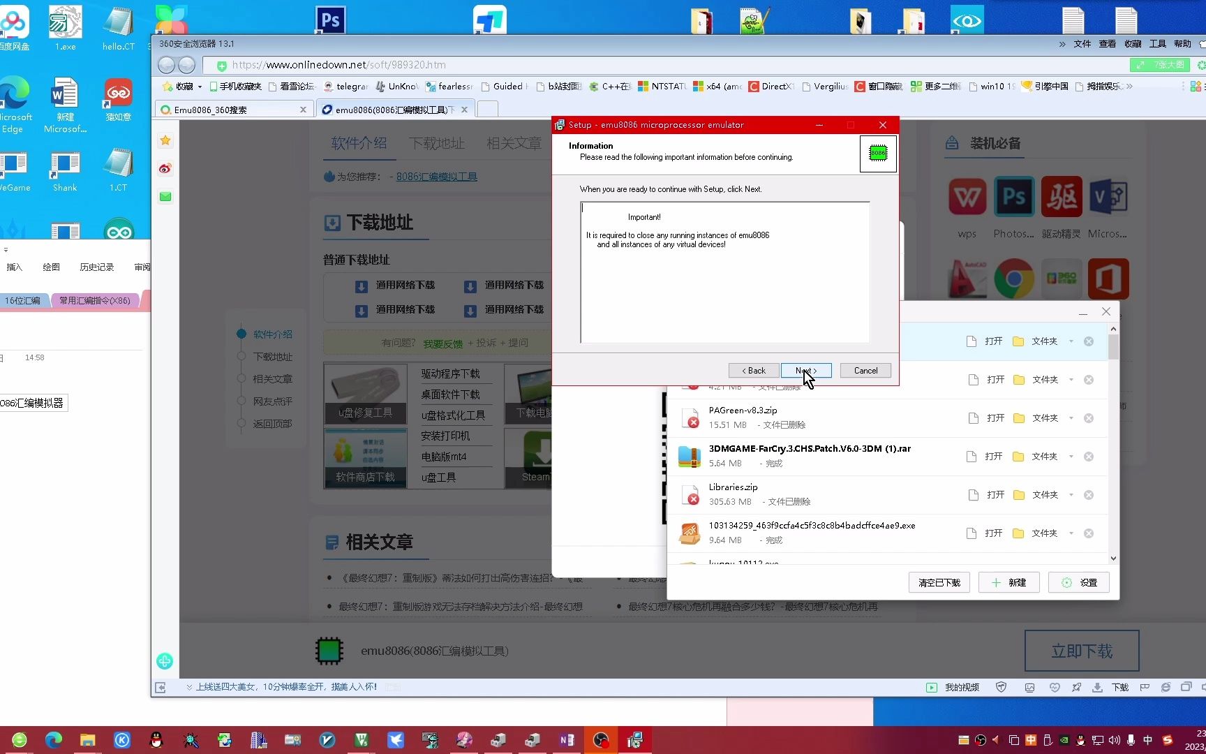1206x754 pixels.
Task: Open browser 工具 menu
Action: point(1157,44)
